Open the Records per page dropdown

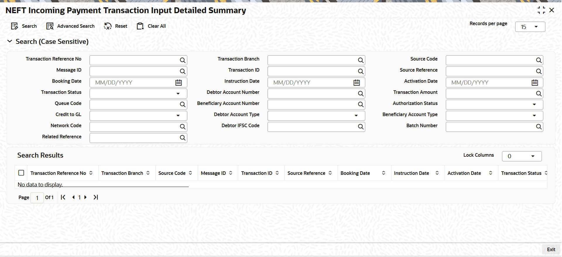(x=530, y=27)
